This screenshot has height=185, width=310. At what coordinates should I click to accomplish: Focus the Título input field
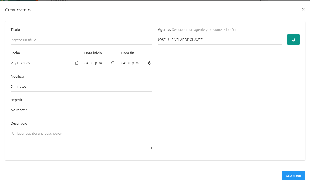coord(81,40)
